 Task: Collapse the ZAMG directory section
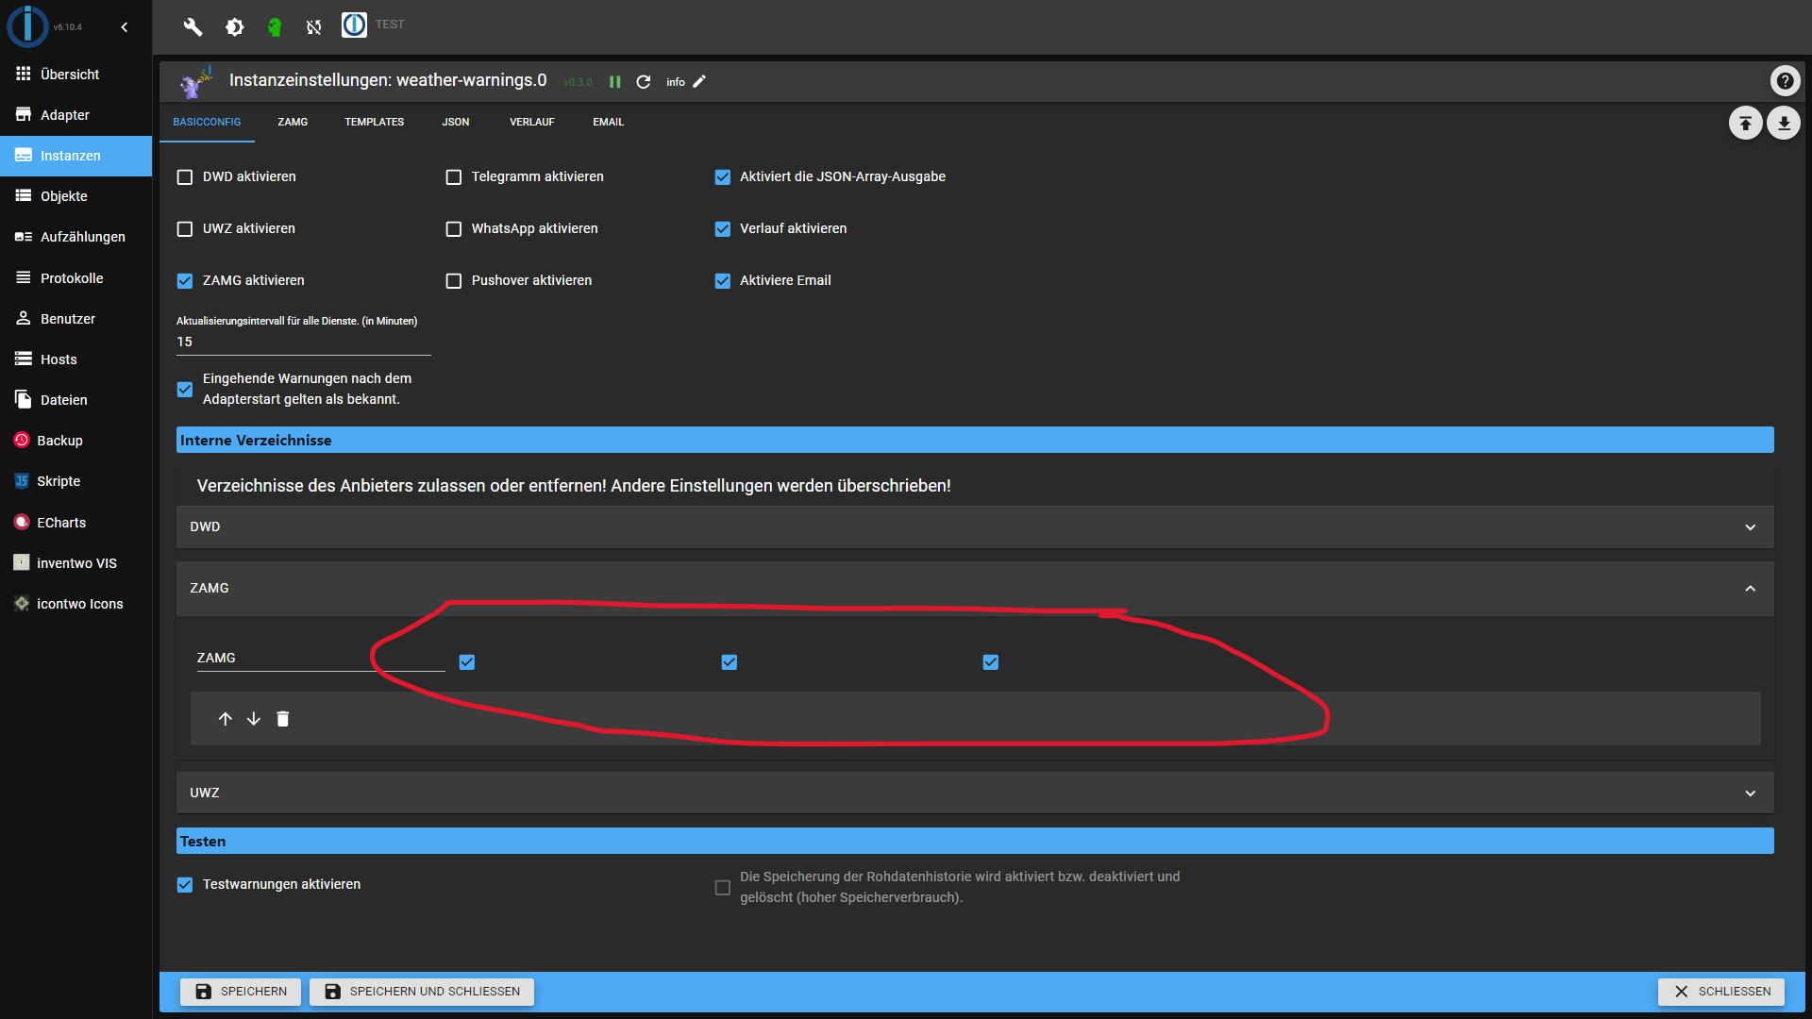click(x=1750, y=589)
